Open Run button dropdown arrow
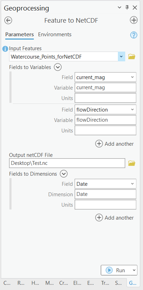The image size is (143, 290). click(x=134, y=270)
